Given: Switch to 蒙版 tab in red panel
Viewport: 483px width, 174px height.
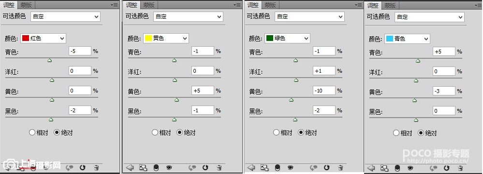Looking at the screenshot, I should (x=26, y=5).
